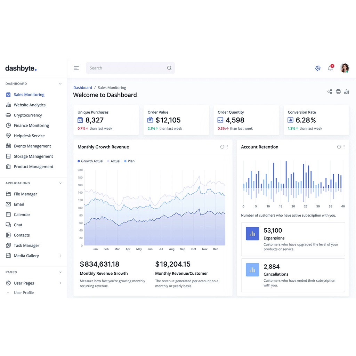Refresh the Account Retention card
The width and height of the screenshot is (356, 356).
[x=339, y=147]
